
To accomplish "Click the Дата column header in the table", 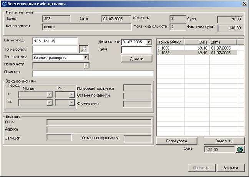I will click(x=223, y=42).
